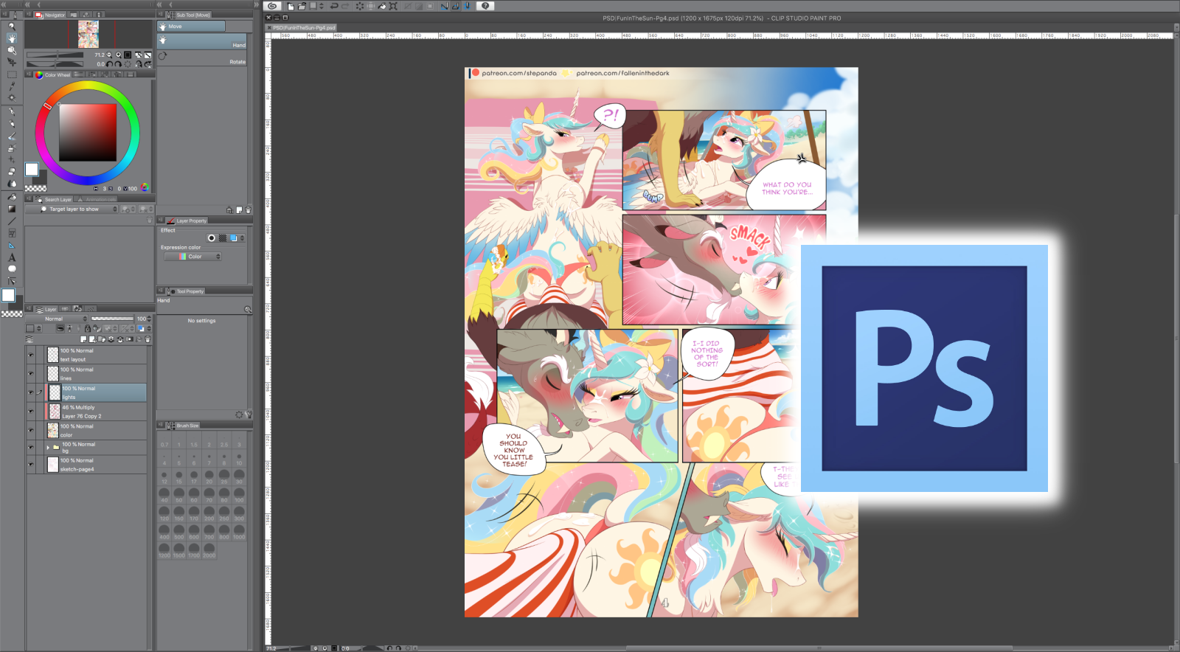Switch to the Navigator tab
The image size is (1180, 652).
(51, 15)
